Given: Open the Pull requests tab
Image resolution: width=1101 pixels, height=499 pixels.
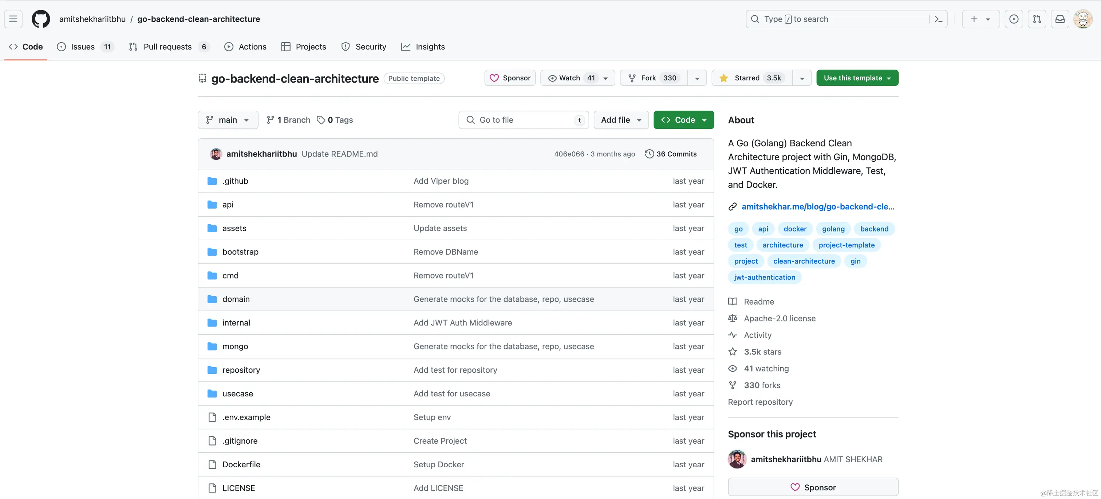Looking at the screenshot, I should pos(169,47).
